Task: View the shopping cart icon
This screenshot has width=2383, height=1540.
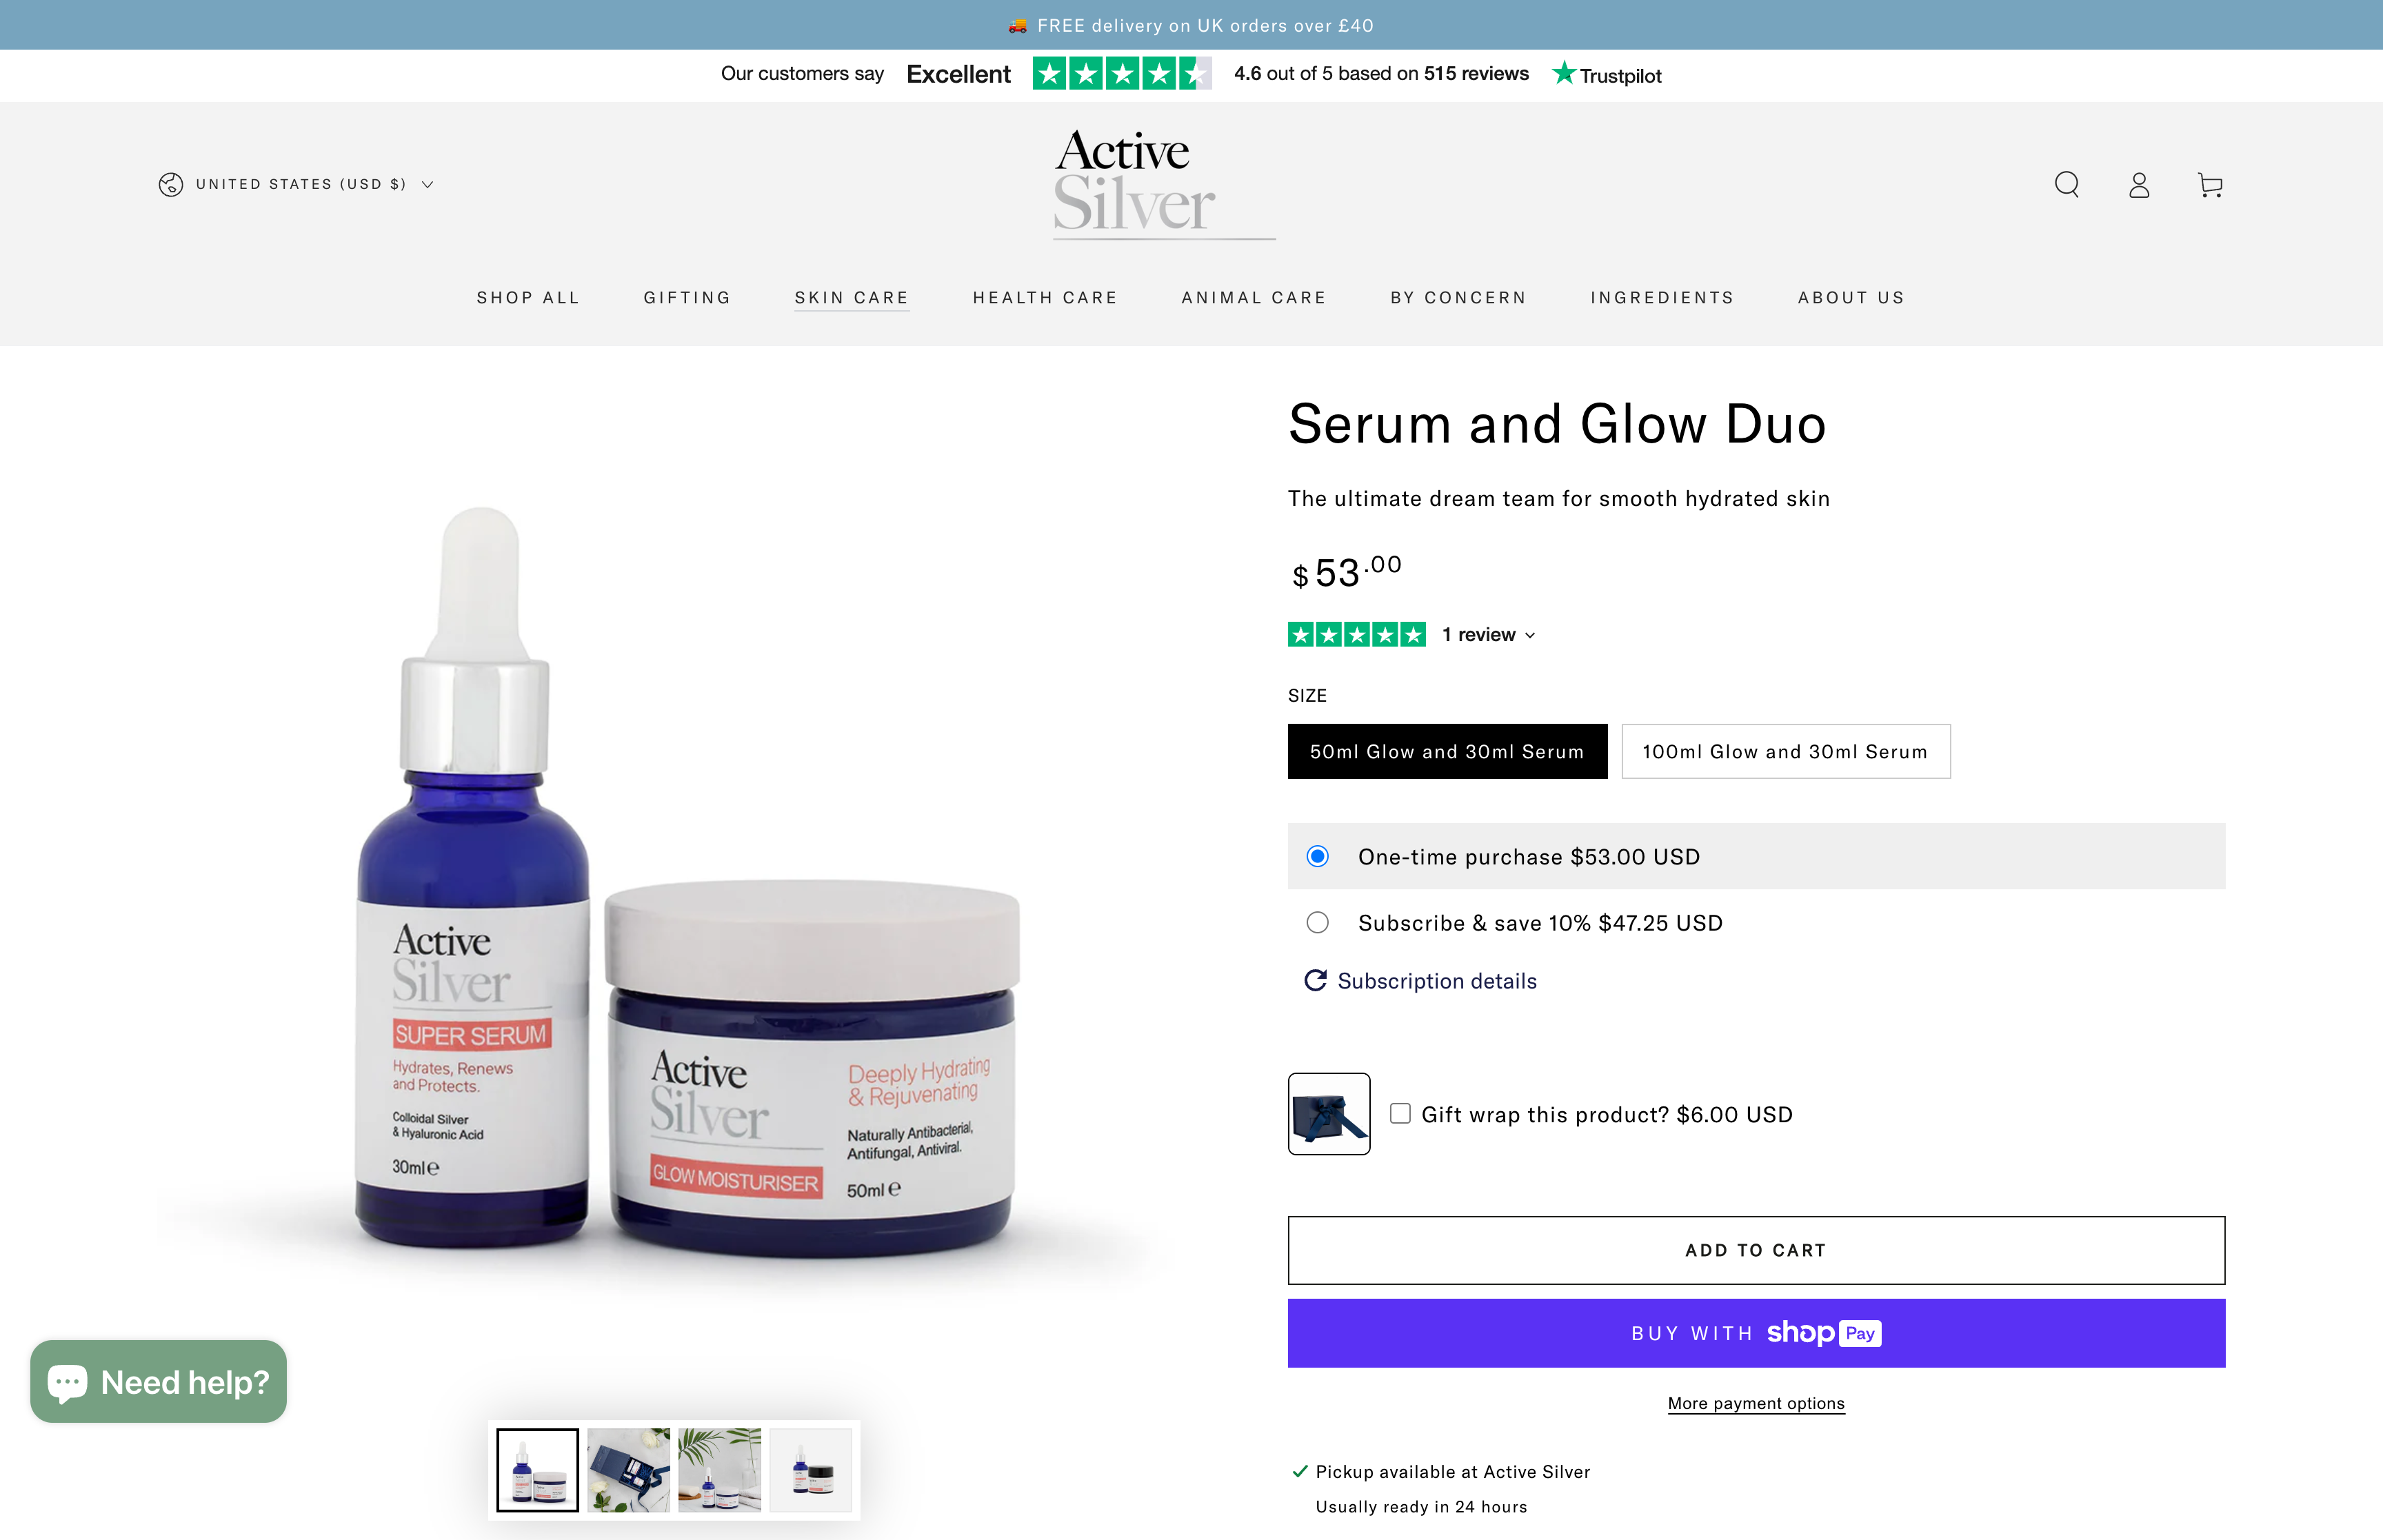Action: pos(2210,185)
